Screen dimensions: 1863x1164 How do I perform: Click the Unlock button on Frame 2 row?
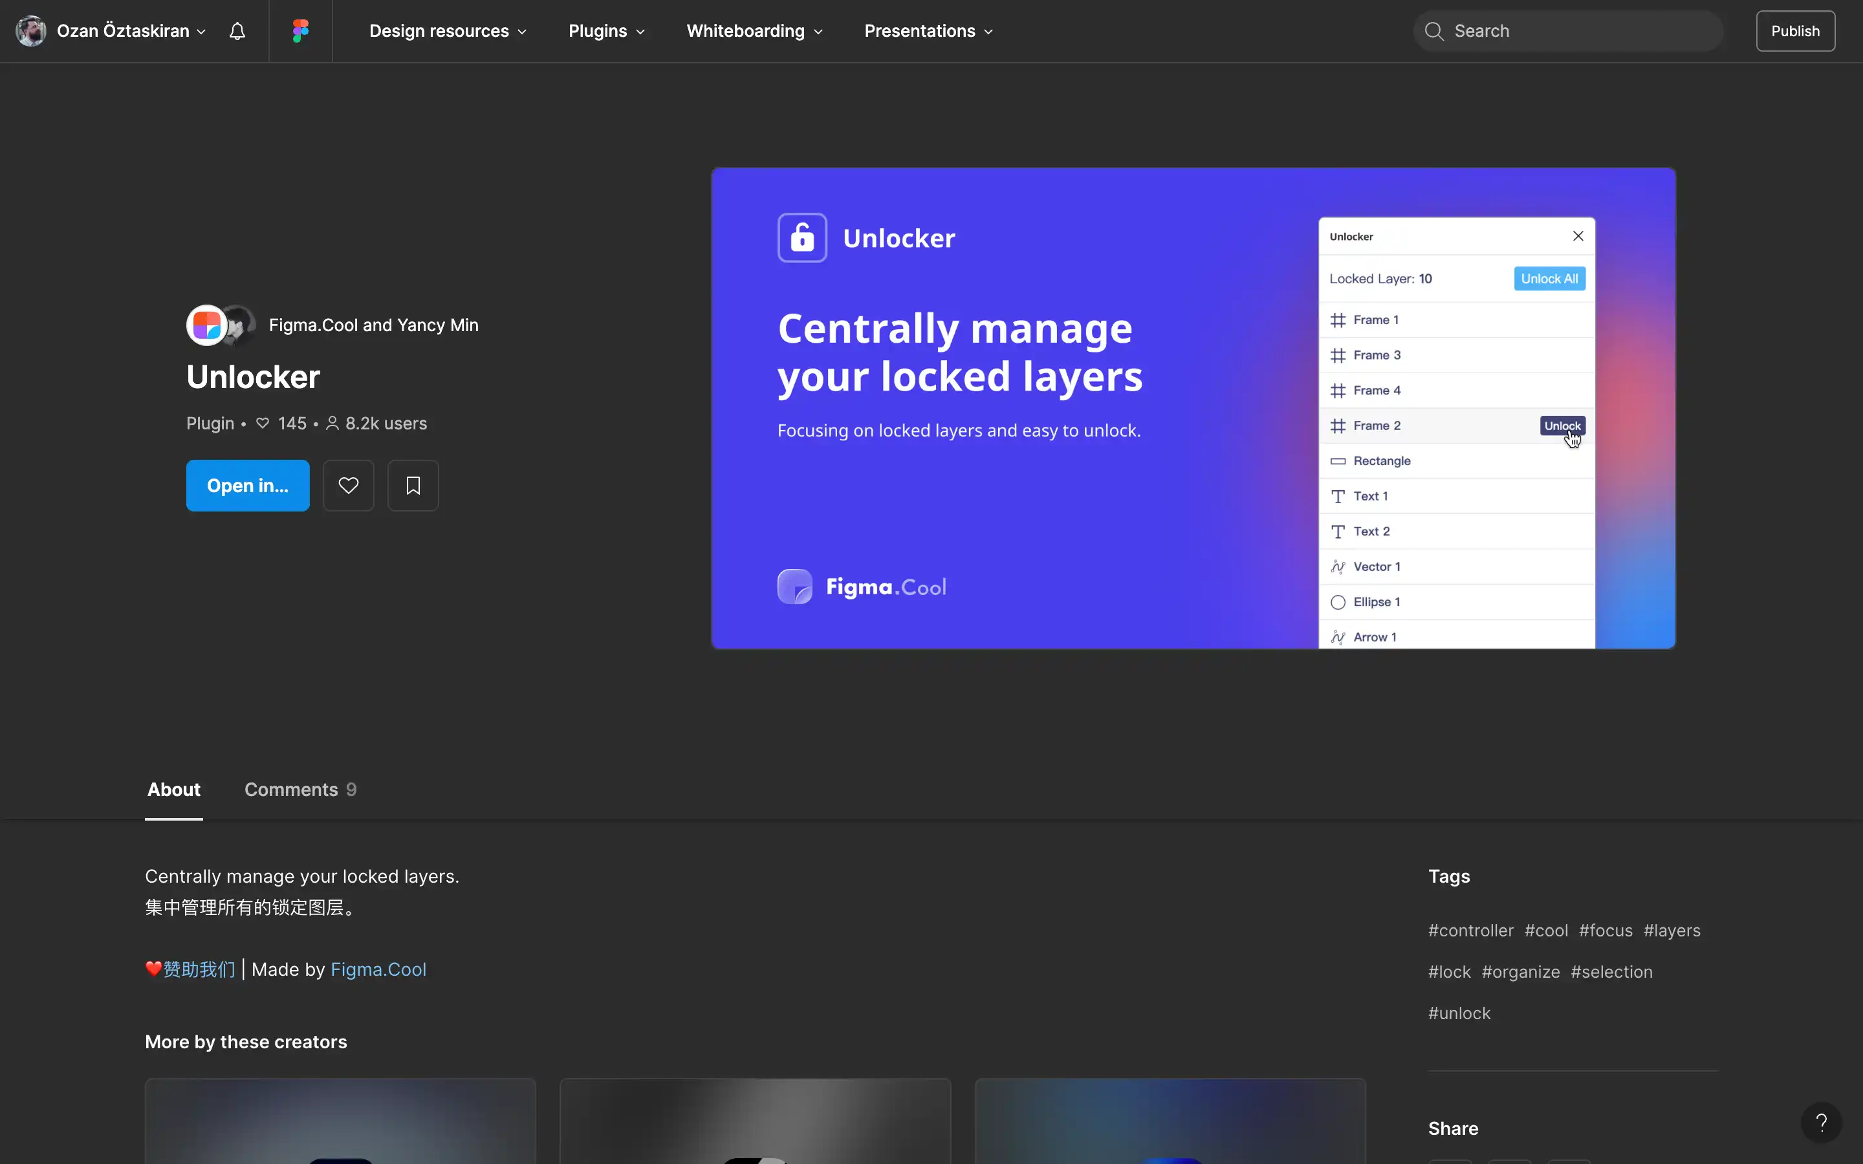point(1562,426)
